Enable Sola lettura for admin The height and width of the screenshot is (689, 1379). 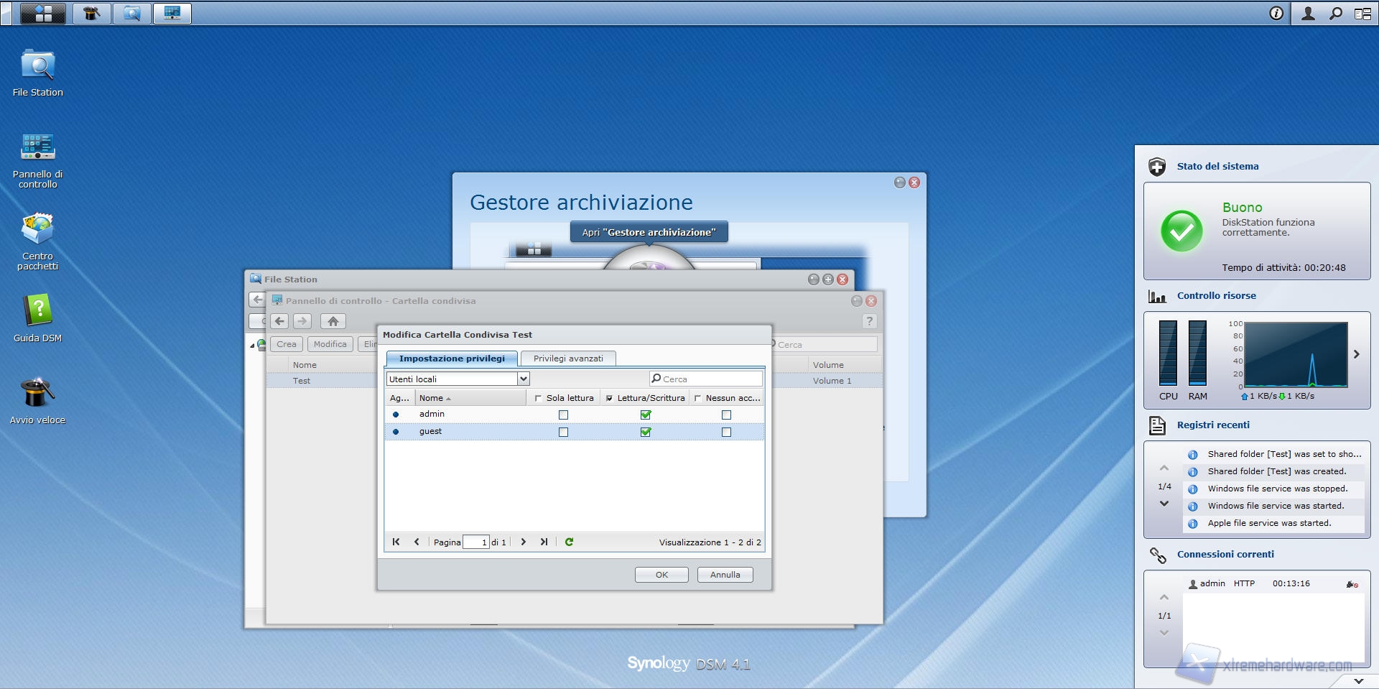[563, 415]
